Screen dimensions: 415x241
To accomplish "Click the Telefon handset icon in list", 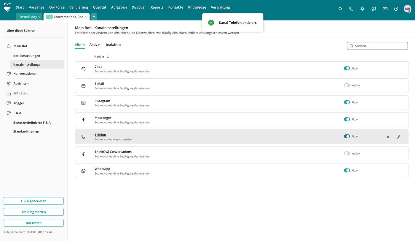I will (83, 137).
